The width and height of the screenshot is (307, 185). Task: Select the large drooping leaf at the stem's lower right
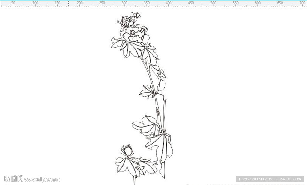(x=159, y=147)
